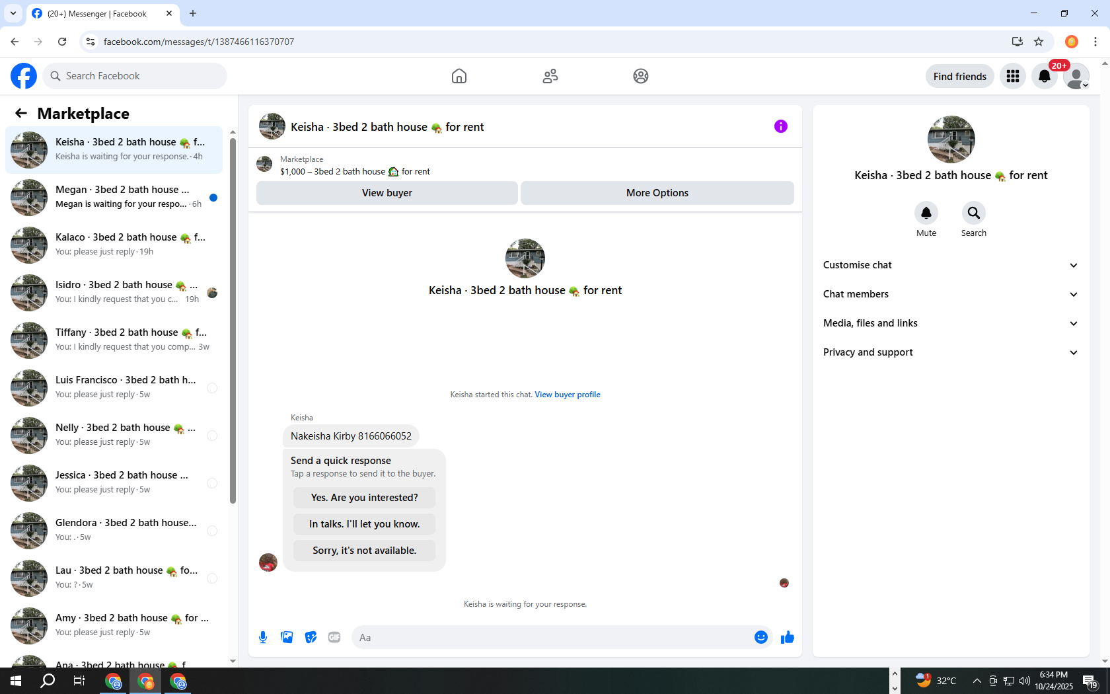Open a new browser tab
Screen dimensions: 1110x694
[193, 13]
